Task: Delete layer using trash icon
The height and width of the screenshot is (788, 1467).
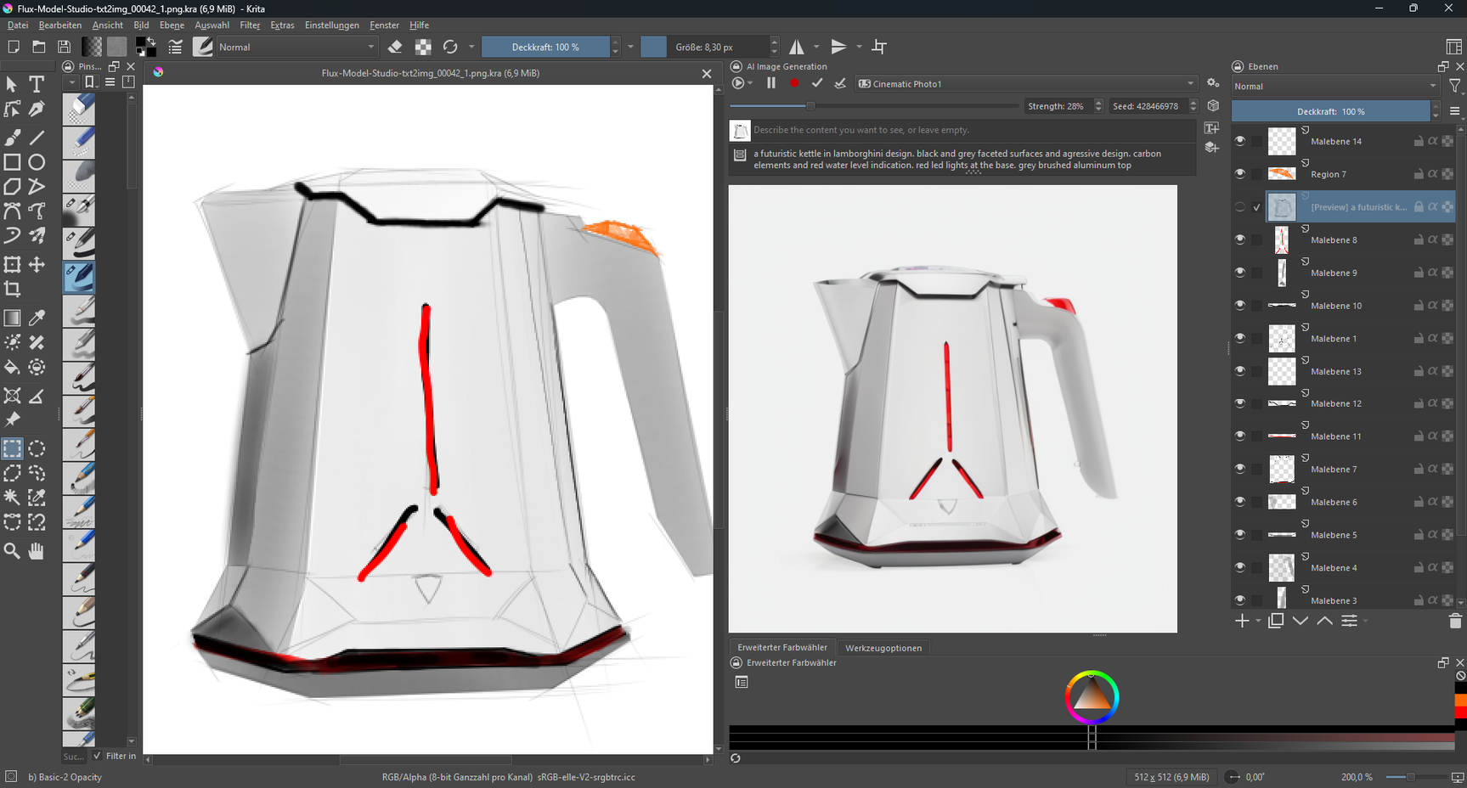Action: 1454,622
